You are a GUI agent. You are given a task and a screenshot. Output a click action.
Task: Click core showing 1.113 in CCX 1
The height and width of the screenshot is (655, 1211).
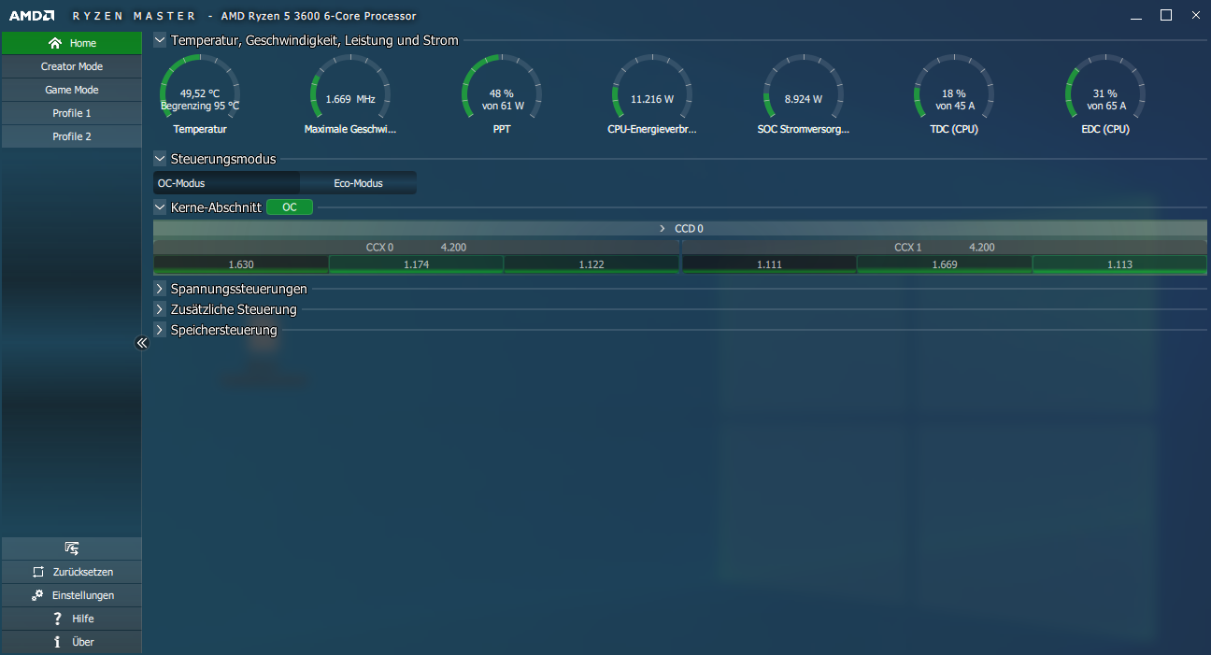(1119, 264)
